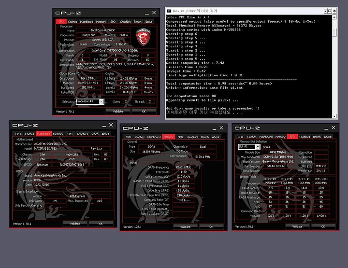Open Graphics tab in Mainboard window
This screenshot has width=348, height=268.
[x=82, y=134]
